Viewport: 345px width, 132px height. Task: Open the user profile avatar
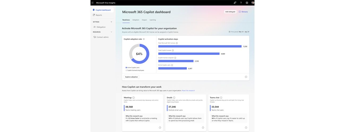253,3
